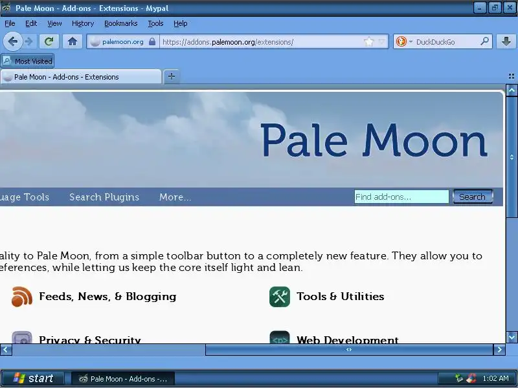Viewport: 518px width, 388px height.
Task: Click the Pale Moon banner logo text
Action: tap(374, 140)
